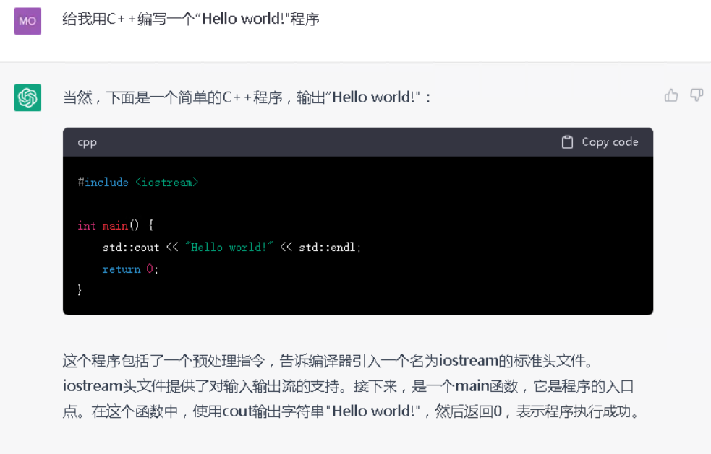Image resolution: width=711 pixels, height=454 pixels.
Task: Click the user prompt about Hello world program
Action: coord(191,19)
